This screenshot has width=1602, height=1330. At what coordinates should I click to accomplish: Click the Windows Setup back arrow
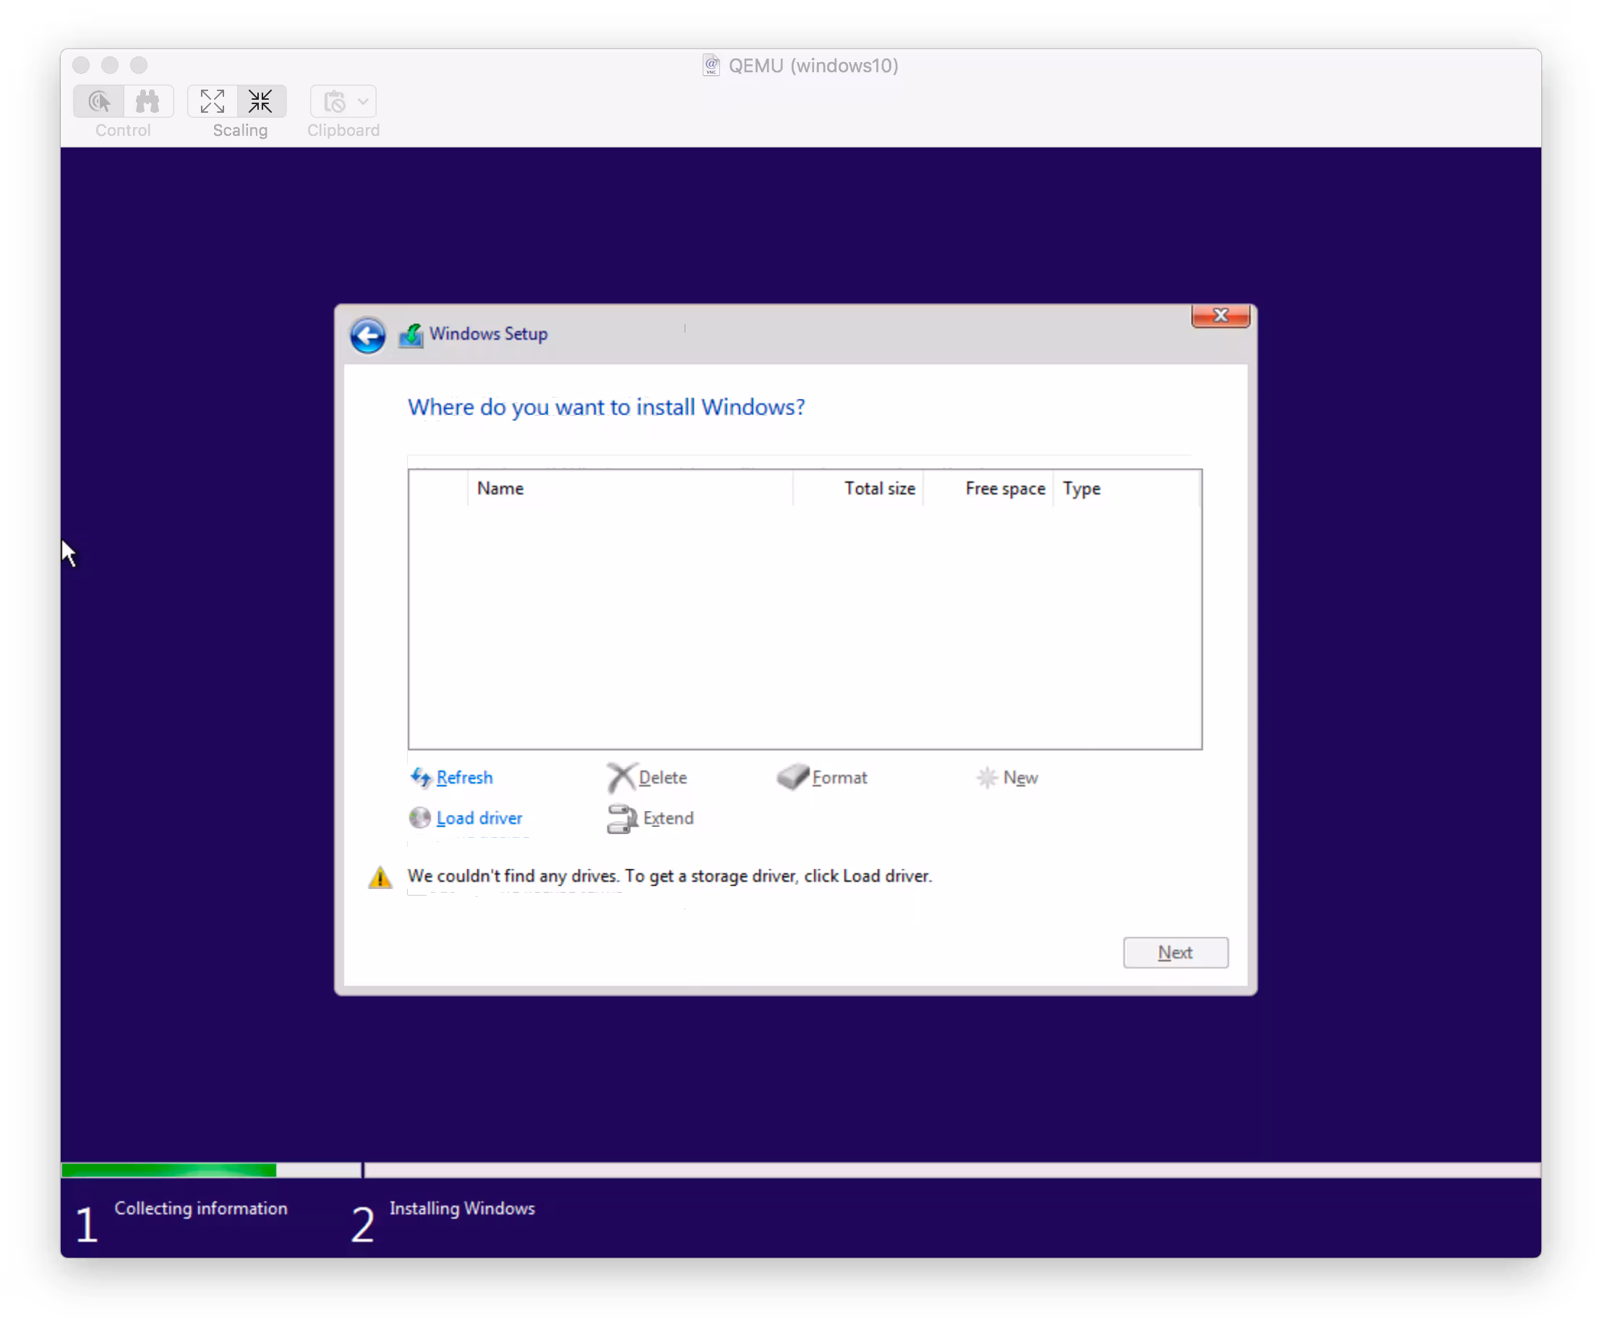(x=367, y=335)
